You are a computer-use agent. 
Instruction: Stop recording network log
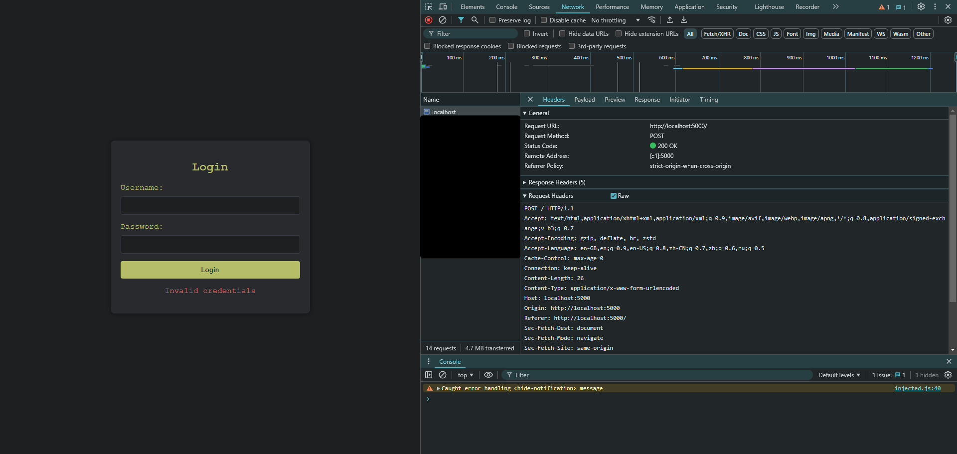click(x=429, y=20)
